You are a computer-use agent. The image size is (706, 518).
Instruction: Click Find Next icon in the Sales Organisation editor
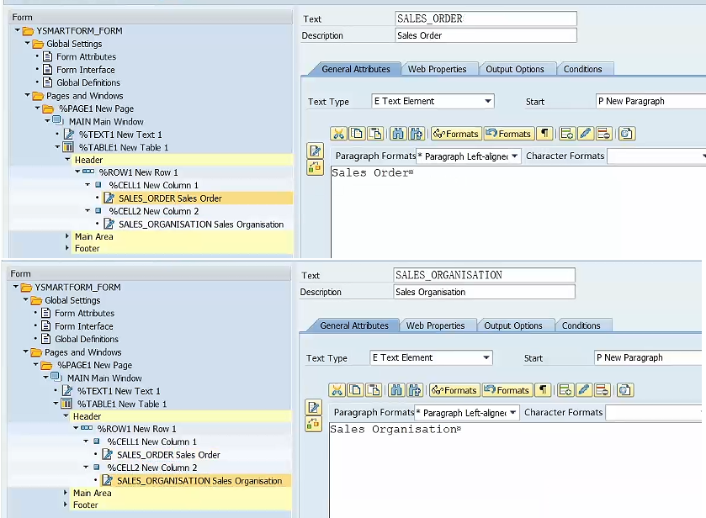414,390
